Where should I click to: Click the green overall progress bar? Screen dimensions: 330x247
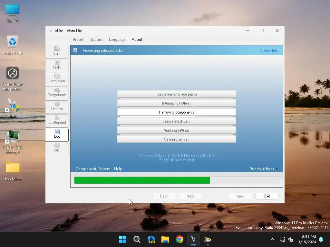pyautogui.click(x=177, y=180)
